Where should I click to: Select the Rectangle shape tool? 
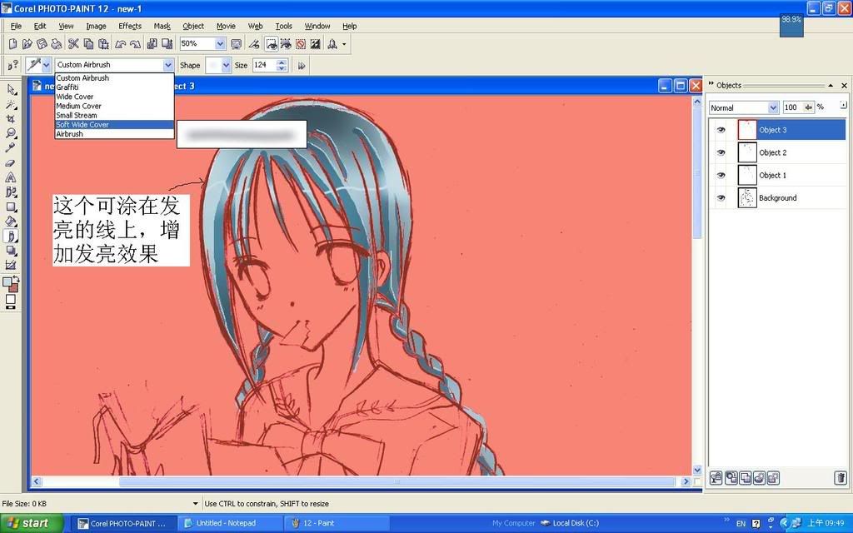tap(11, 207)
